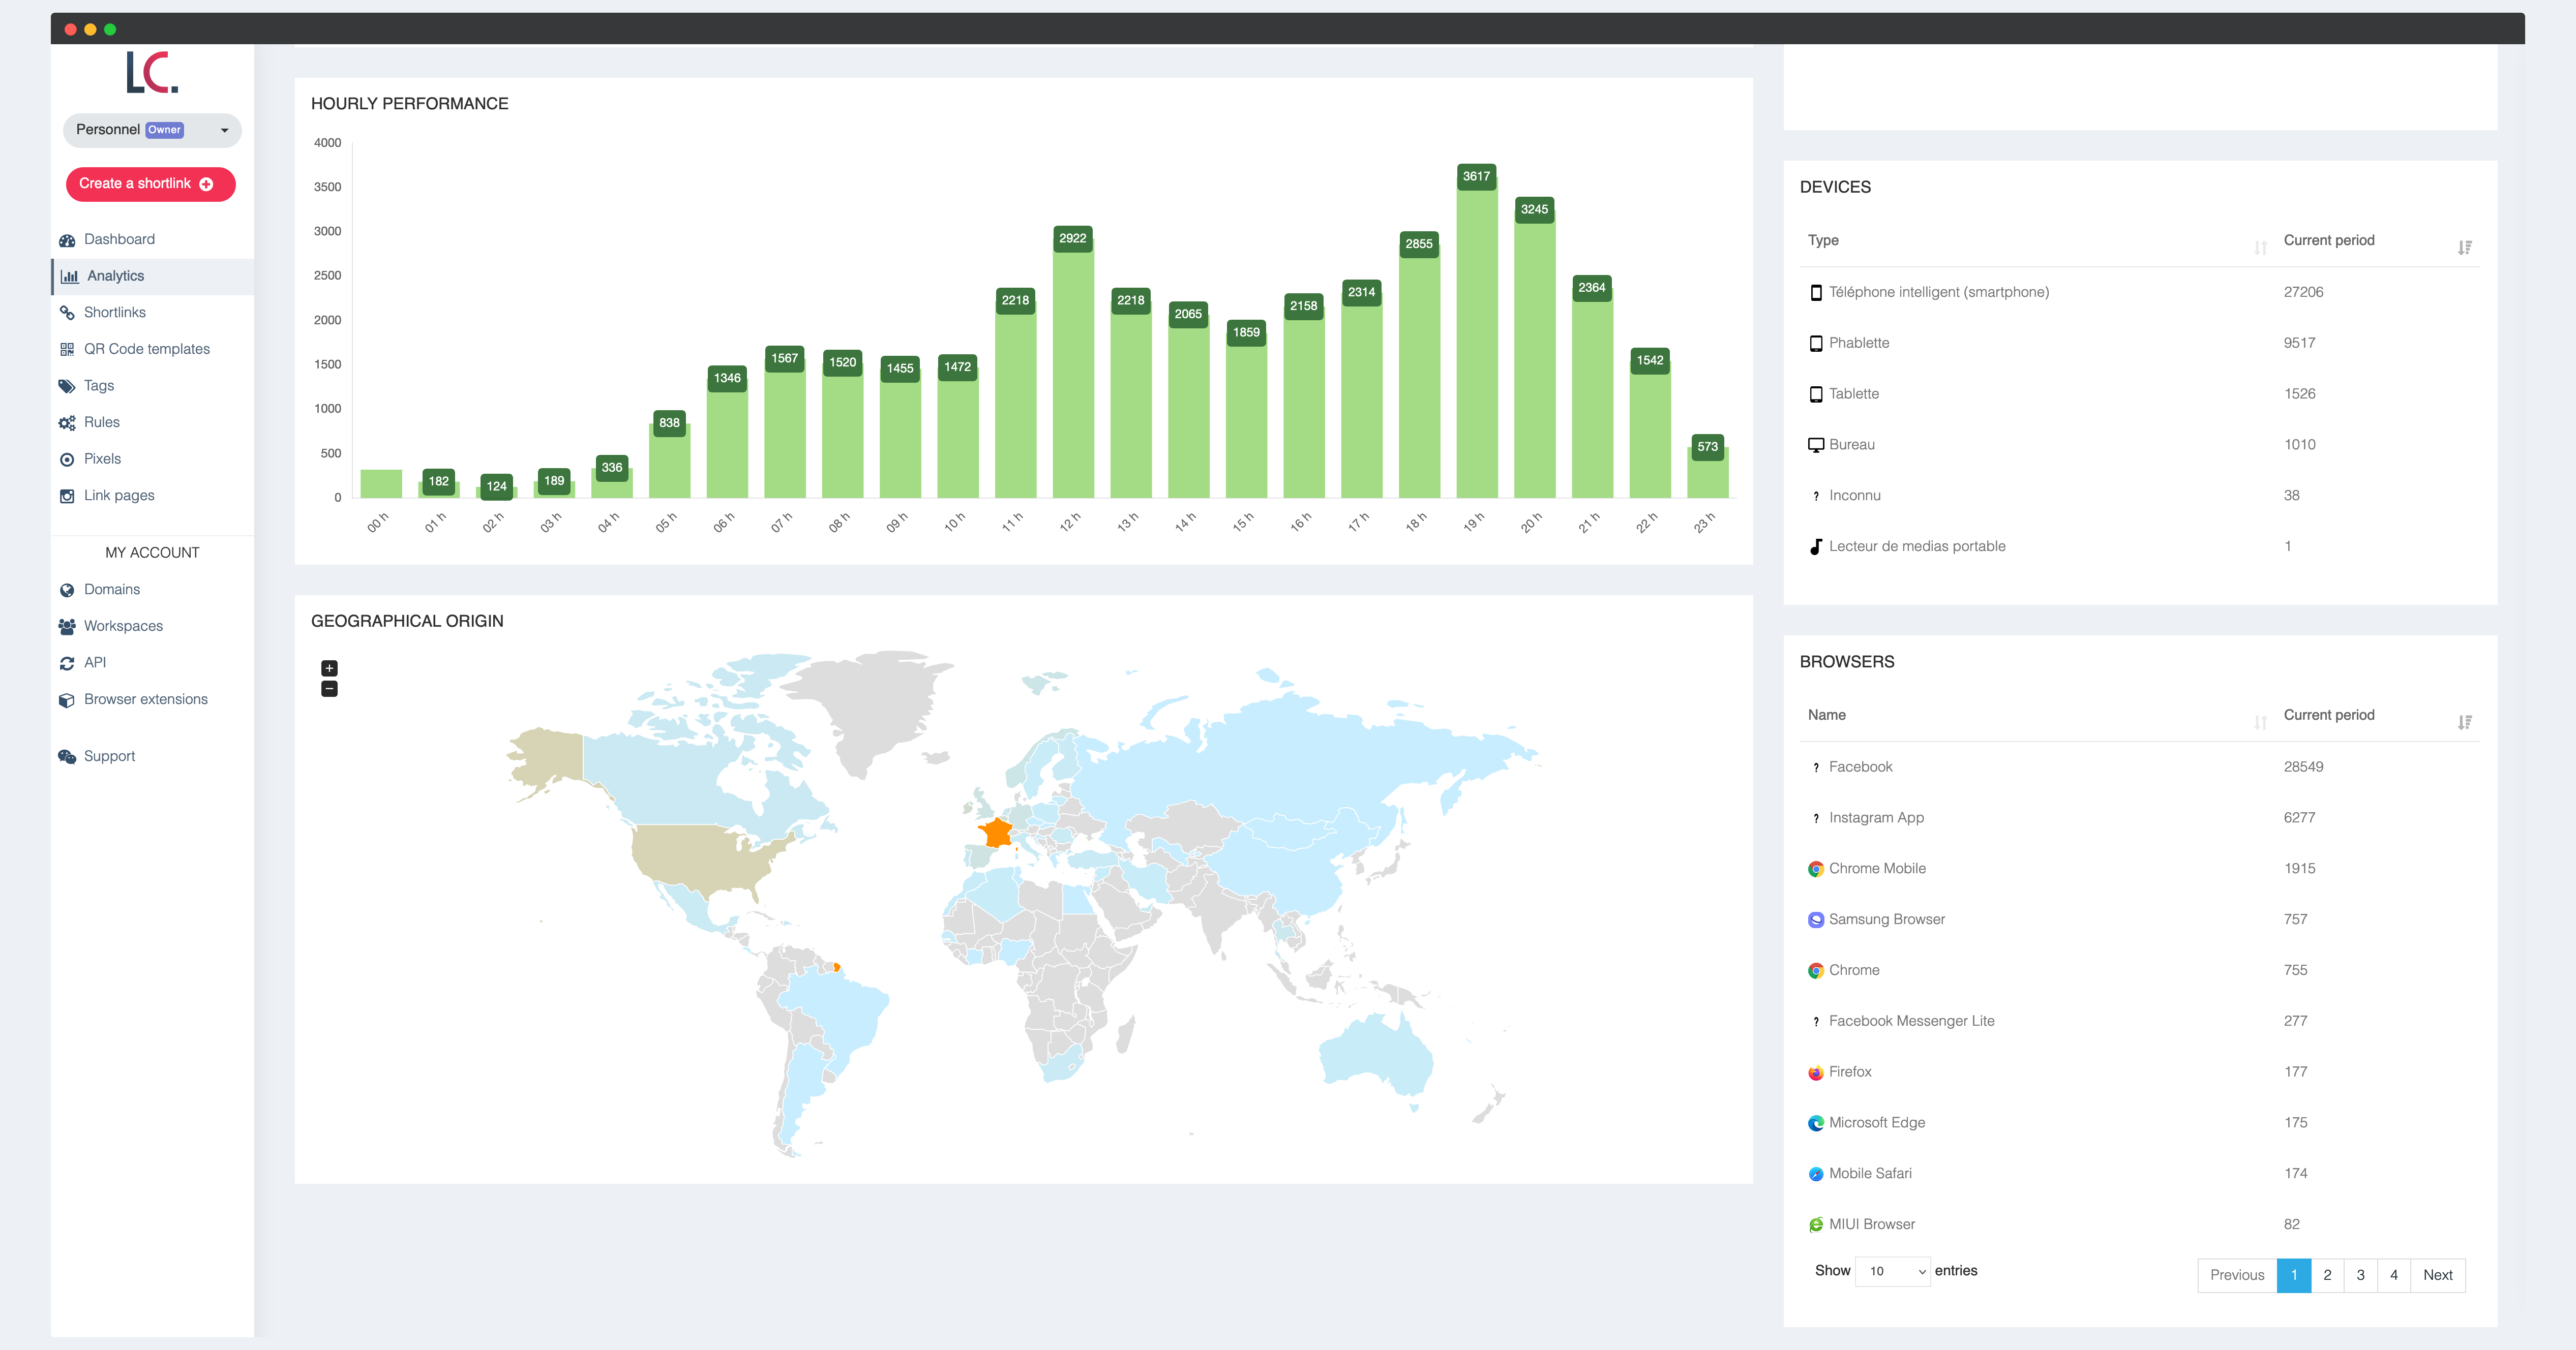Image resolution: width=2576 pixels, height=1350 pixels.
Task: Toggle sorting on Devices Current period column
Action: 2465,247
